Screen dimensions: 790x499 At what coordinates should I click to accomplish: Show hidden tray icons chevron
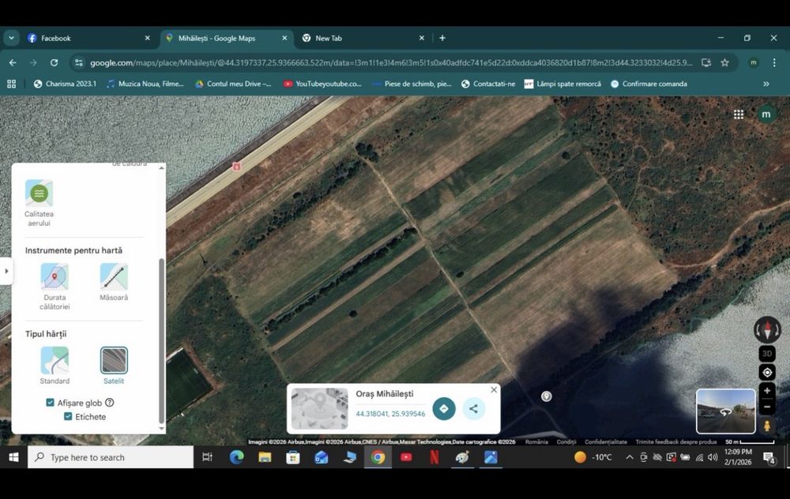[x=630, y=457]
